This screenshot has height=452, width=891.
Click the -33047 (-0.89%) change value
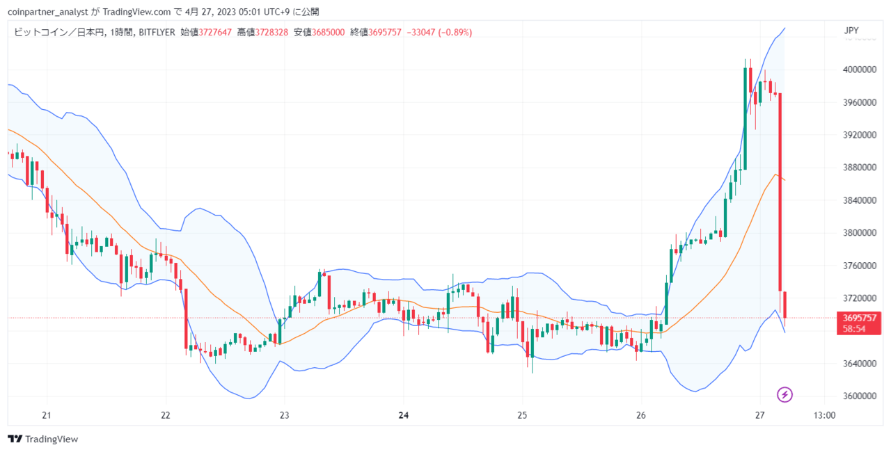439,32
